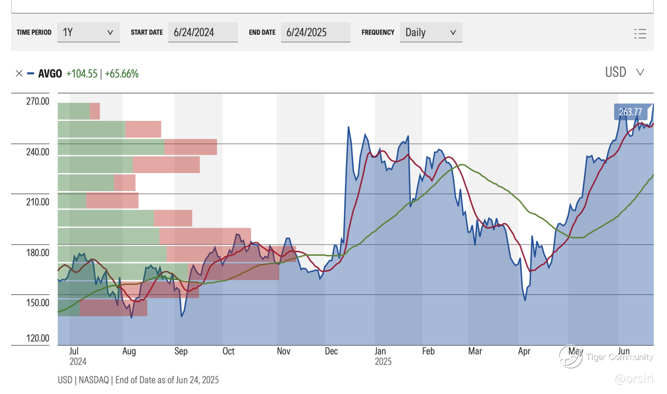Open the Time Period 1Y dropdown
The height and width of the screenshot is (394, 667).
(x=88, y=32)
